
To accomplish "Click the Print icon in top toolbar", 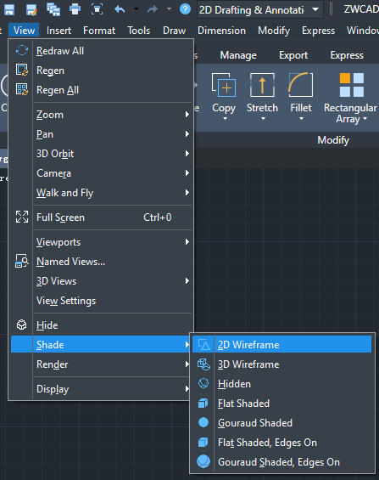I will point(75,9).
